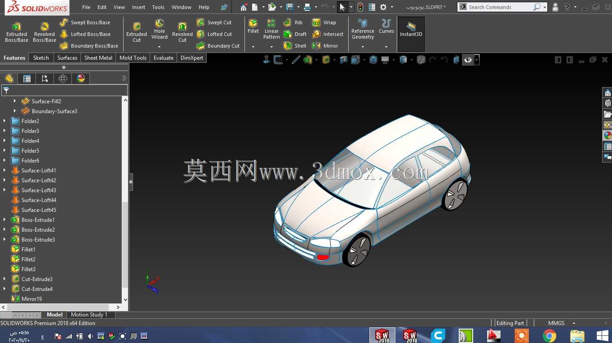Open Appearances tab in right task pane
This screenshot has height=343, width=612.
[x=608, y=135]
